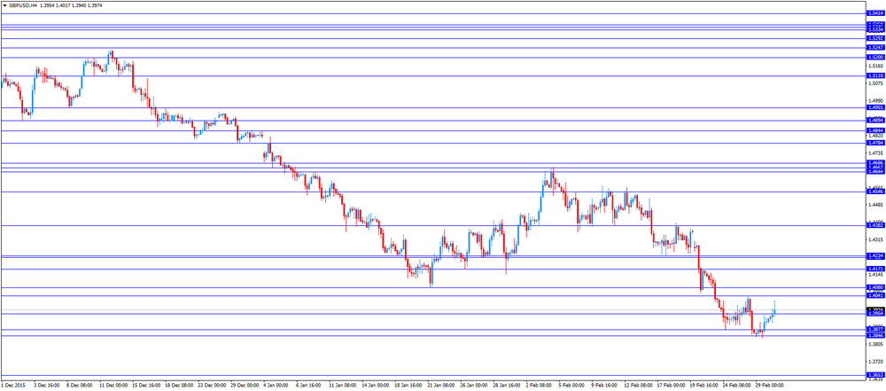Select the 1.4171 price level label
Screen dimensions: 886x391
[874, 269]
